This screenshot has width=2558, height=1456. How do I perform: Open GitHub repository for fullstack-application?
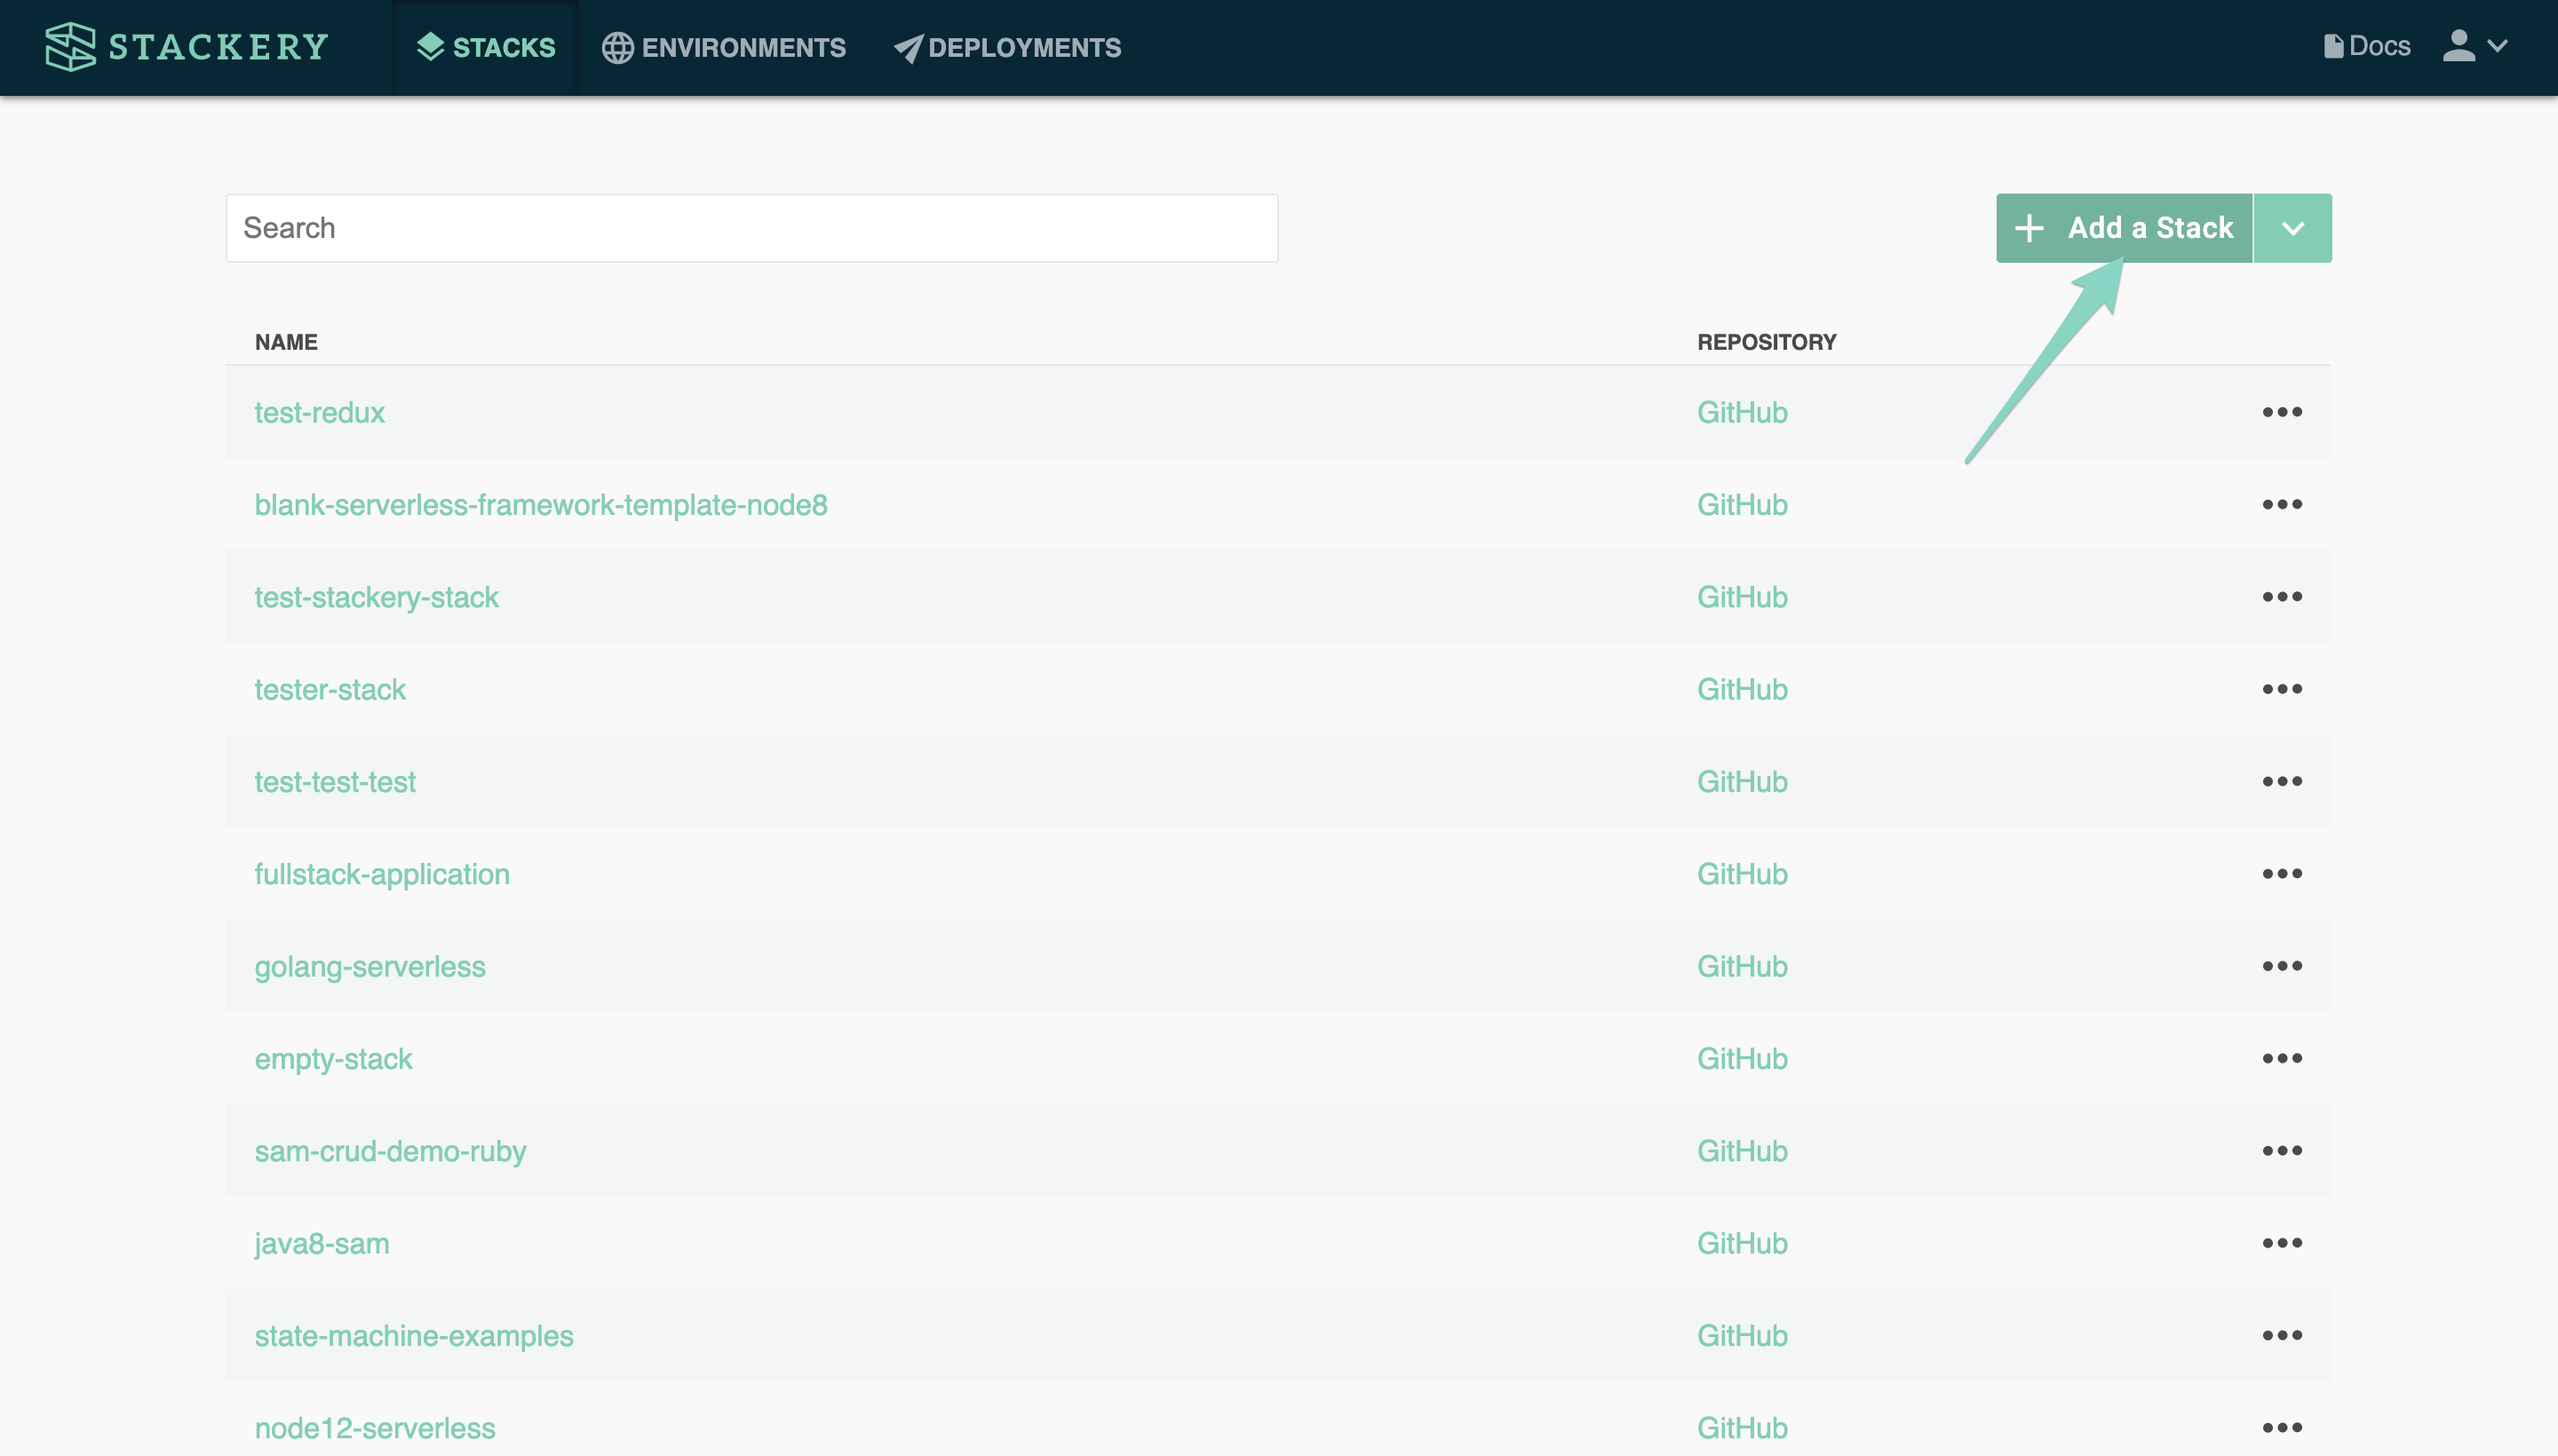pos(1742,874)
